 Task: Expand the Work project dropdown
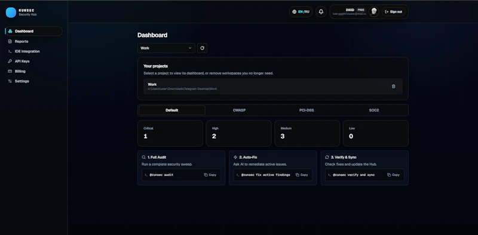pos(166,48)
